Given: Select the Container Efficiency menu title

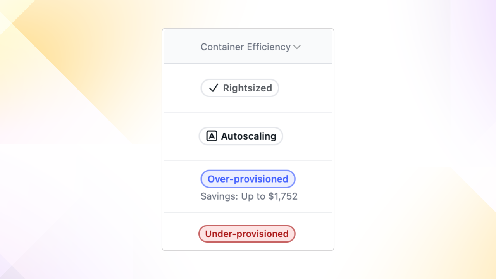Looking at the screenshot, I should coord(245,47).
